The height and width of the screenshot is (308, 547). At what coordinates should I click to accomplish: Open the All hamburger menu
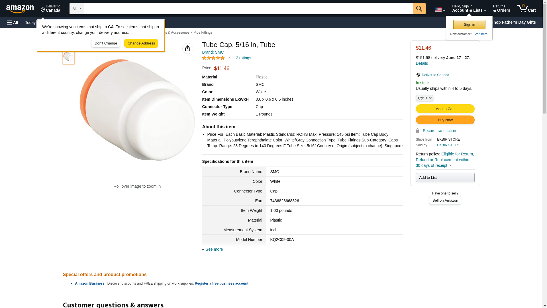[x=13, y=23]
